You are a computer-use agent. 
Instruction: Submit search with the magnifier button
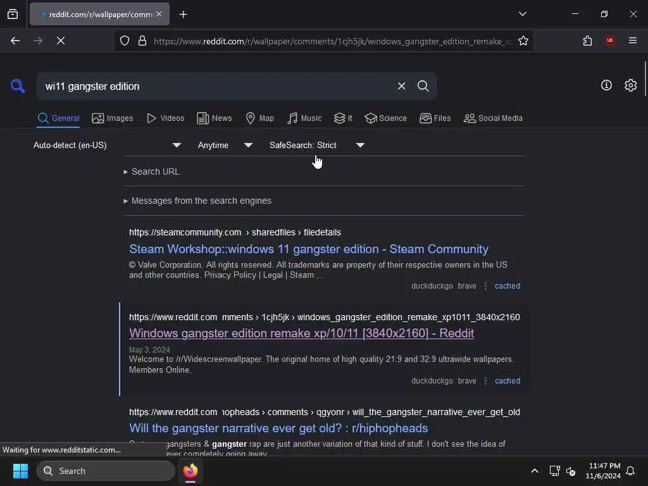pos(423,86)
